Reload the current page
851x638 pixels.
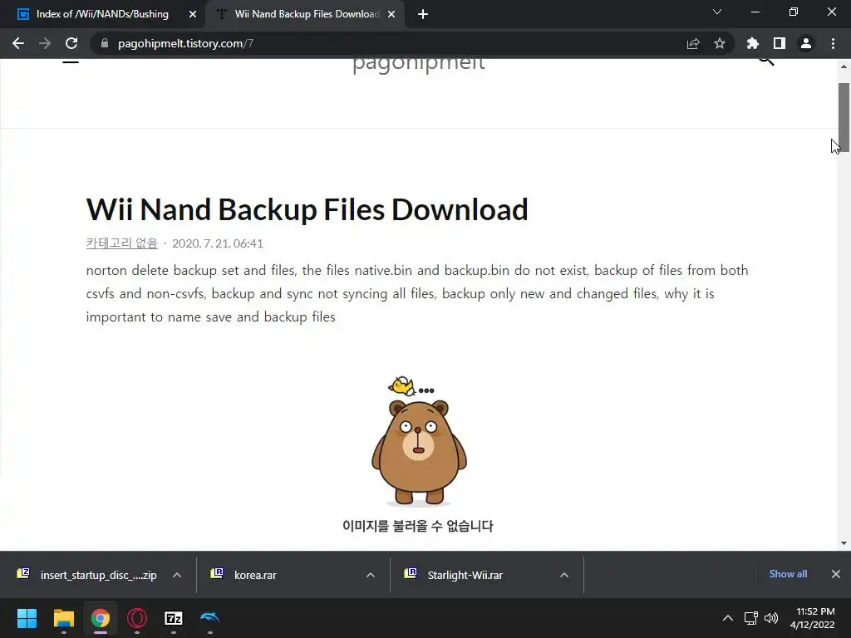(x=71, y=43)
